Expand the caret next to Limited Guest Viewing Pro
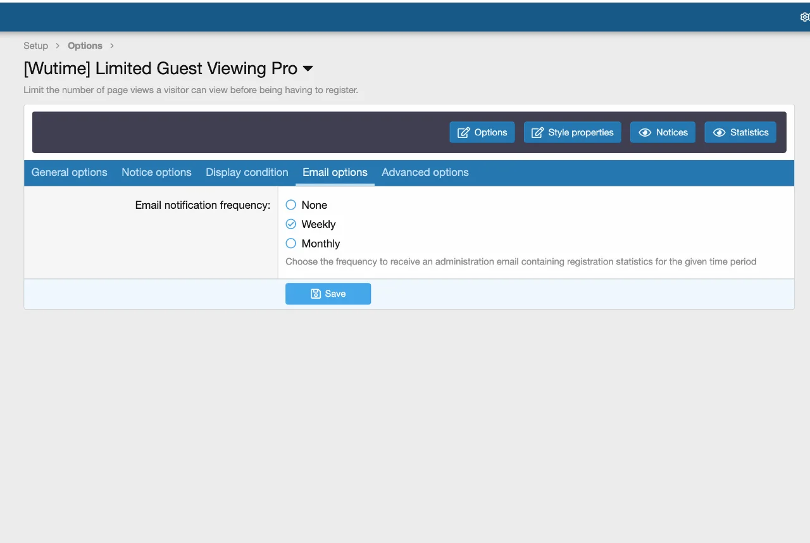 click(x=308, y=68)
